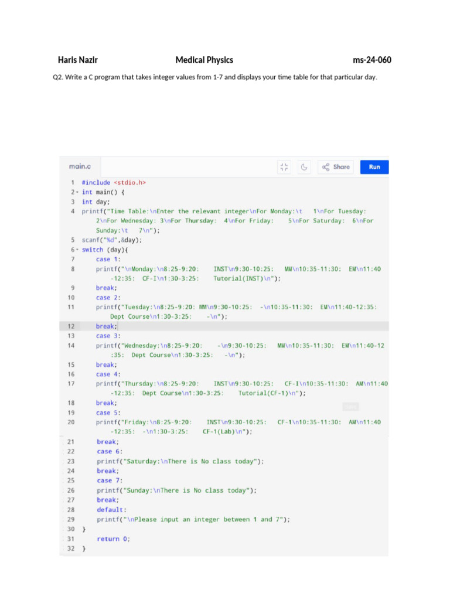Click the printf Thursday timetable line 17
The width and height of the screenshot is (450, 600).
click(x=242, y=388)
